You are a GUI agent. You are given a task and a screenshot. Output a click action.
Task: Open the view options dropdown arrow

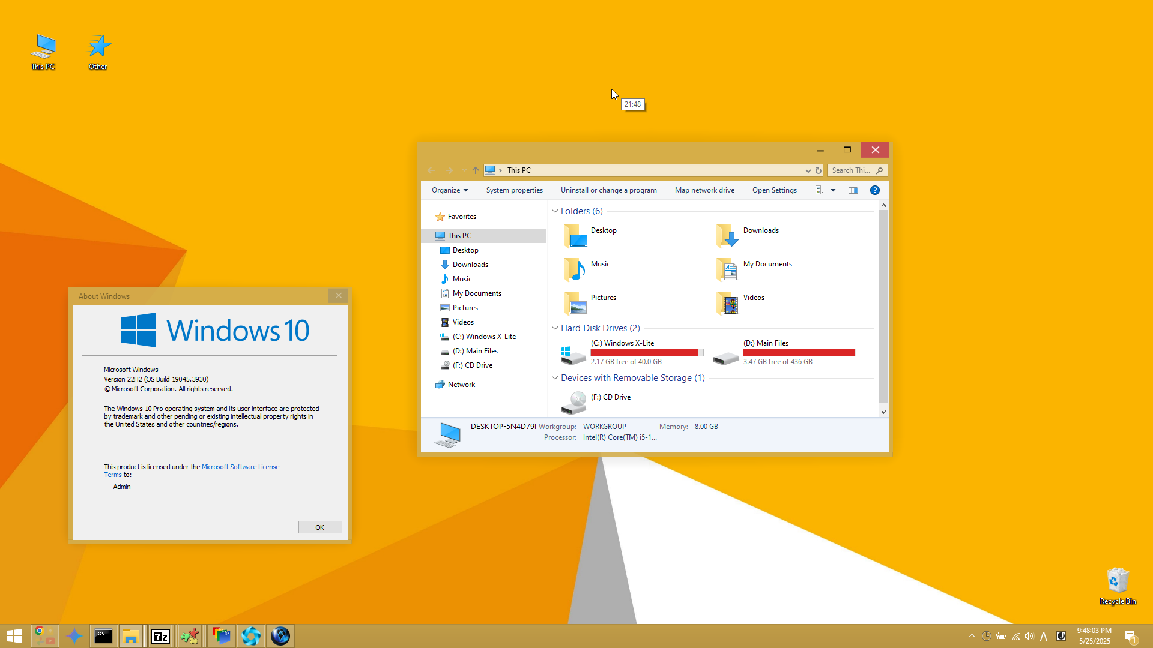(833, 190)
